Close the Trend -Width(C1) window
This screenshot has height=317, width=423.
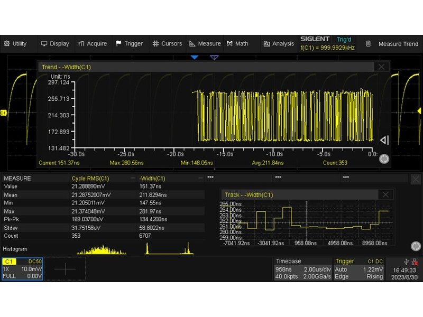tap(381, 67)
